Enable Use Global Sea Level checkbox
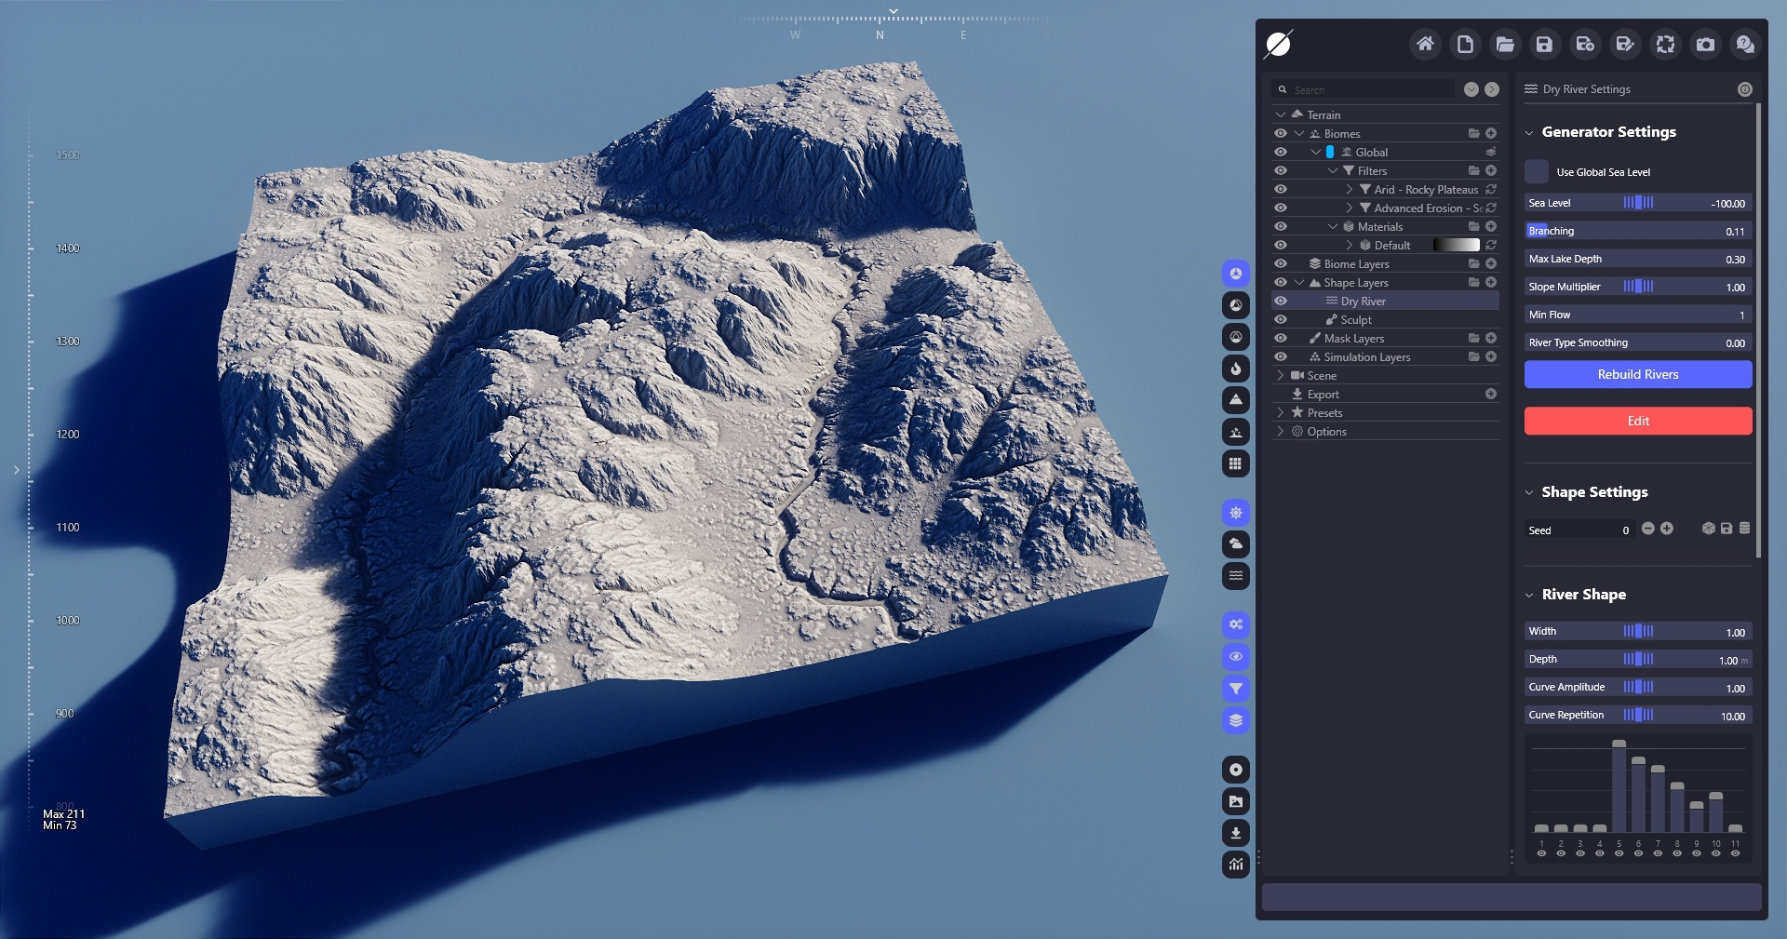1787x939 pixels. pos(1537,172)
